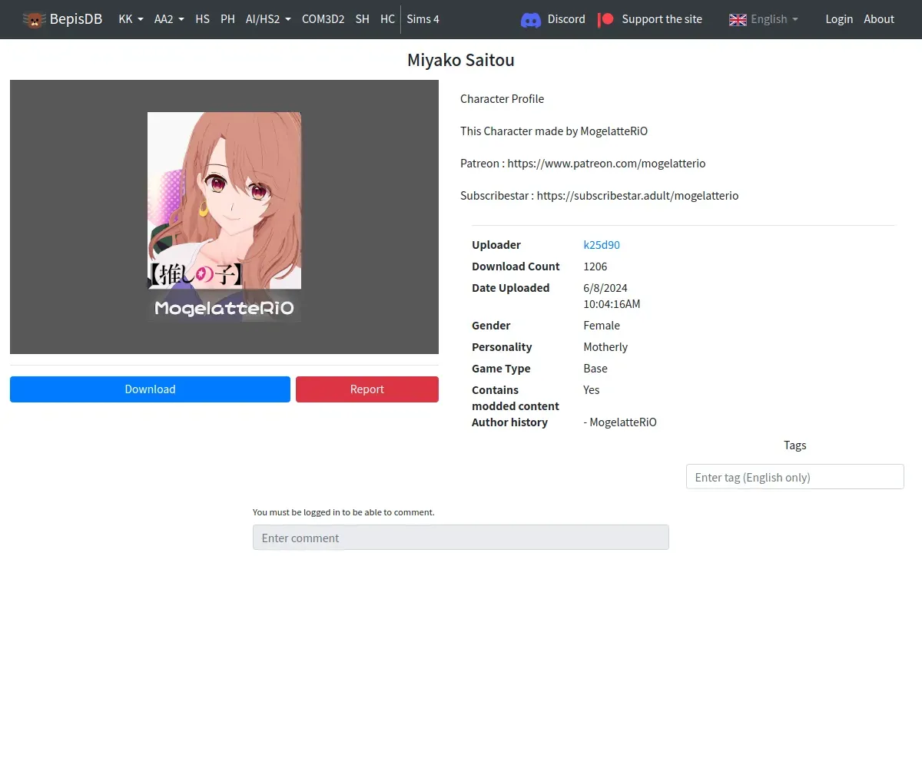Click the author history MogelatteRiO entry
The height and width of the screenshot is (768, 922).
coord(620,422)
